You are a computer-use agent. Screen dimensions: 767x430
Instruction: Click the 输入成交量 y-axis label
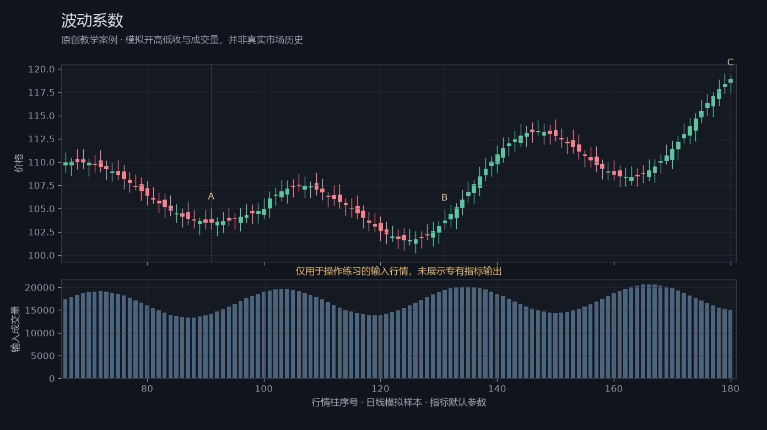(x=15, y=329)
